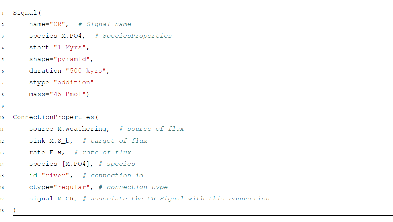Click species=M.PO4 in the Signal block
The image size is (393, 222).
pyautogui.click(x=56, y=36)
